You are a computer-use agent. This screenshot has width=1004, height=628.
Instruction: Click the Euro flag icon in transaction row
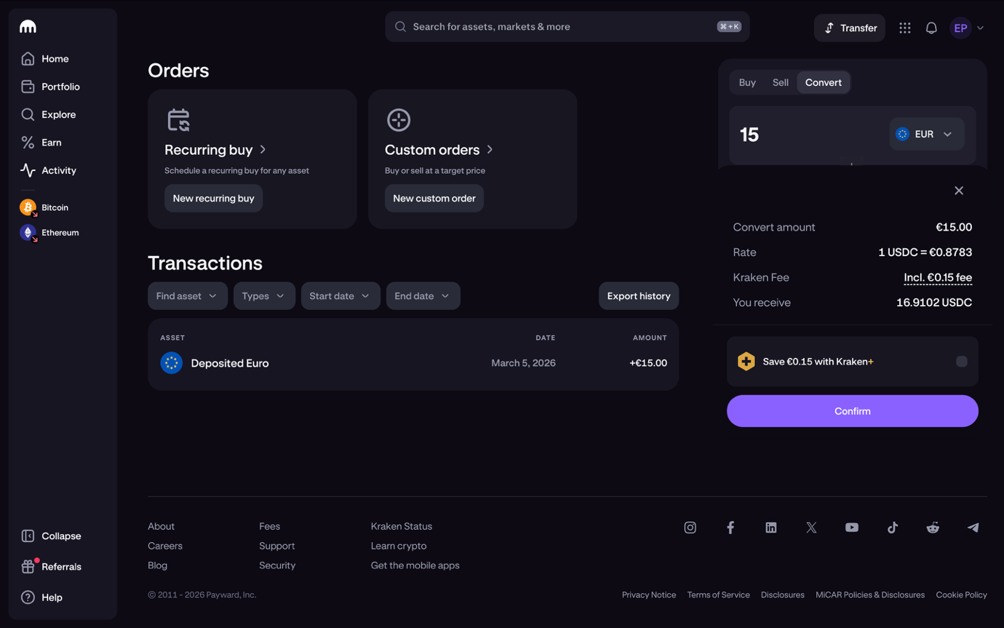point(172,362)
